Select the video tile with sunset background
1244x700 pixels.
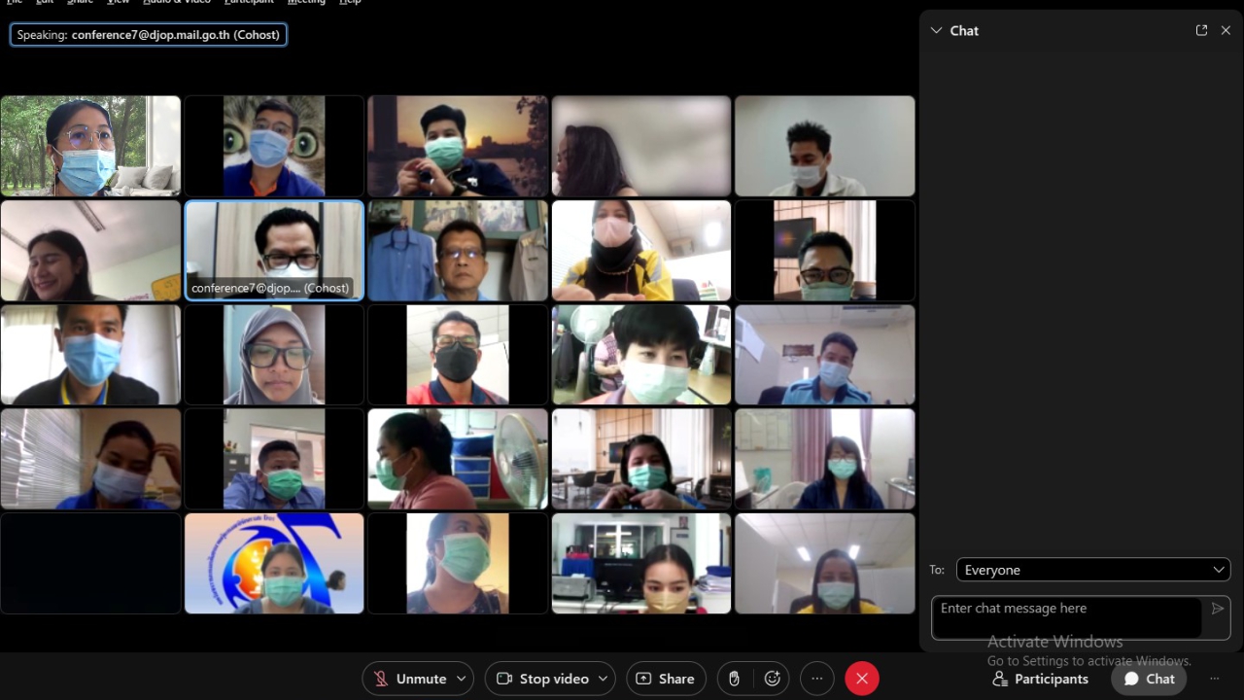pyautogui.click(x=458, y=146)
